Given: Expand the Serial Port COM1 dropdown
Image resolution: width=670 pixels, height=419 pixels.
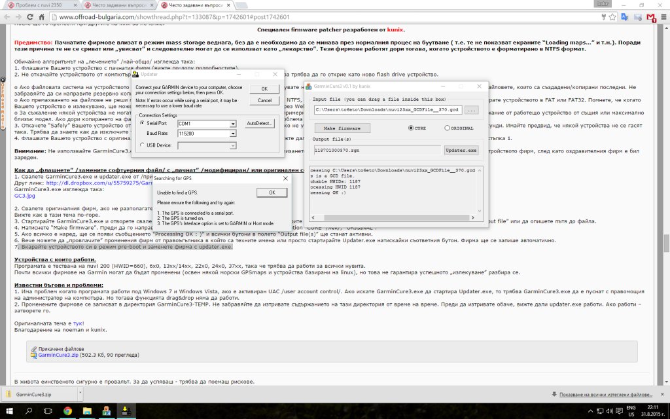Looking at the screenshot, I should tap(233, 124).
